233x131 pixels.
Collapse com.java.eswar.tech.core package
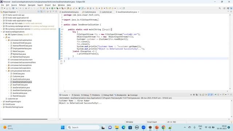point(6,71)
